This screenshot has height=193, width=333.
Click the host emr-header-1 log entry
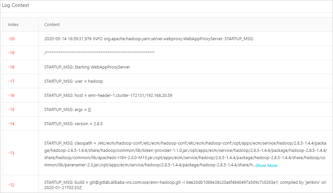pyautogui.click(x=108, y=96)
